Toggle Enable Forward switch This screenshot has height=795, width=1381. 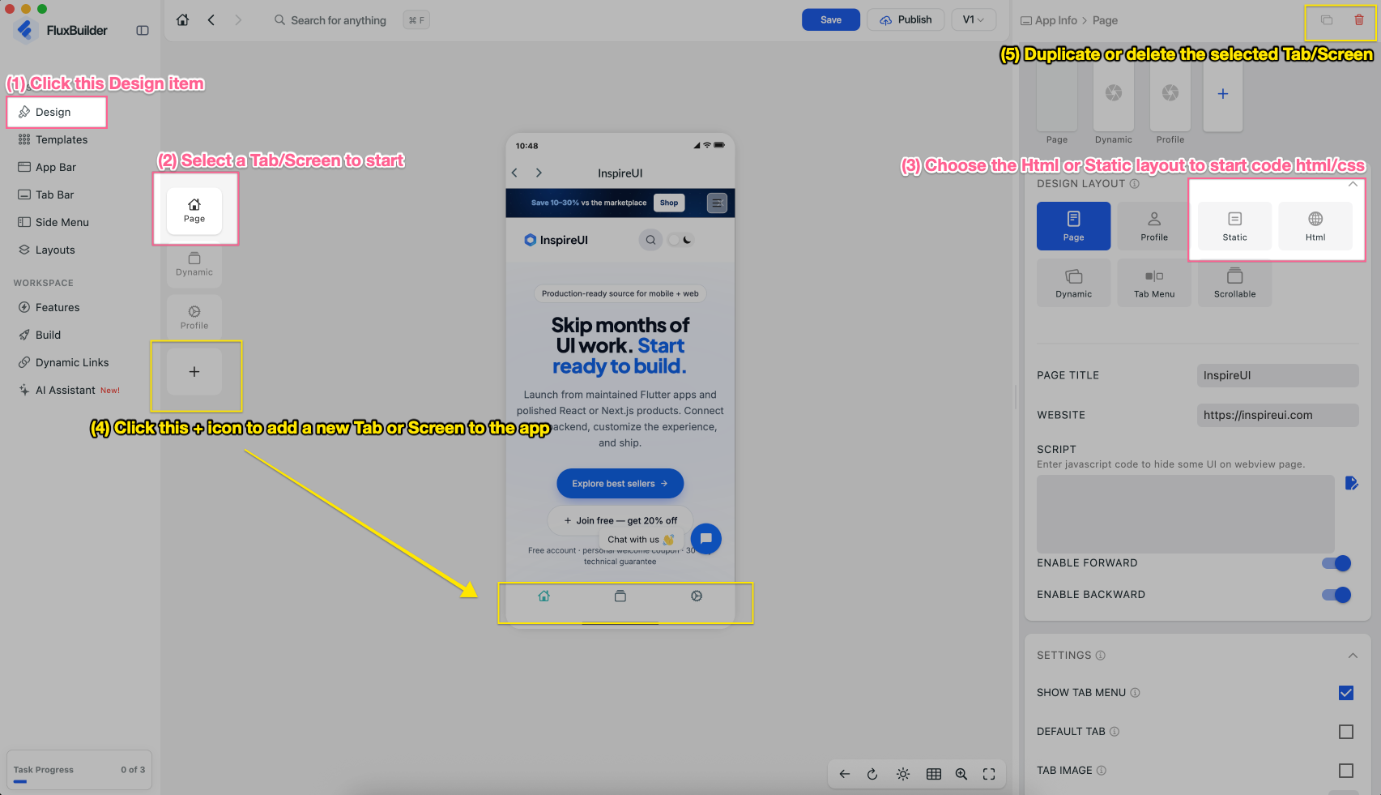[1336, 563]
